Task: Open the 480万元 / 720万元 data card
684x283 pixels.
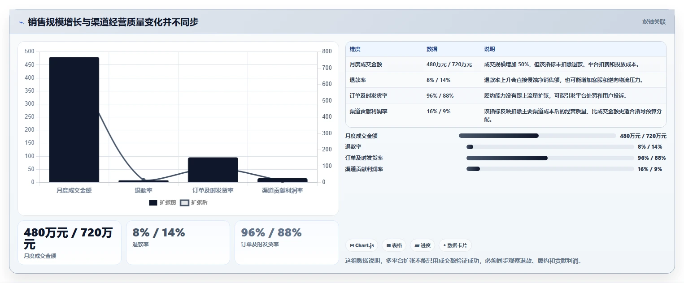Action: pyautogui.click(x=70, y=243)
